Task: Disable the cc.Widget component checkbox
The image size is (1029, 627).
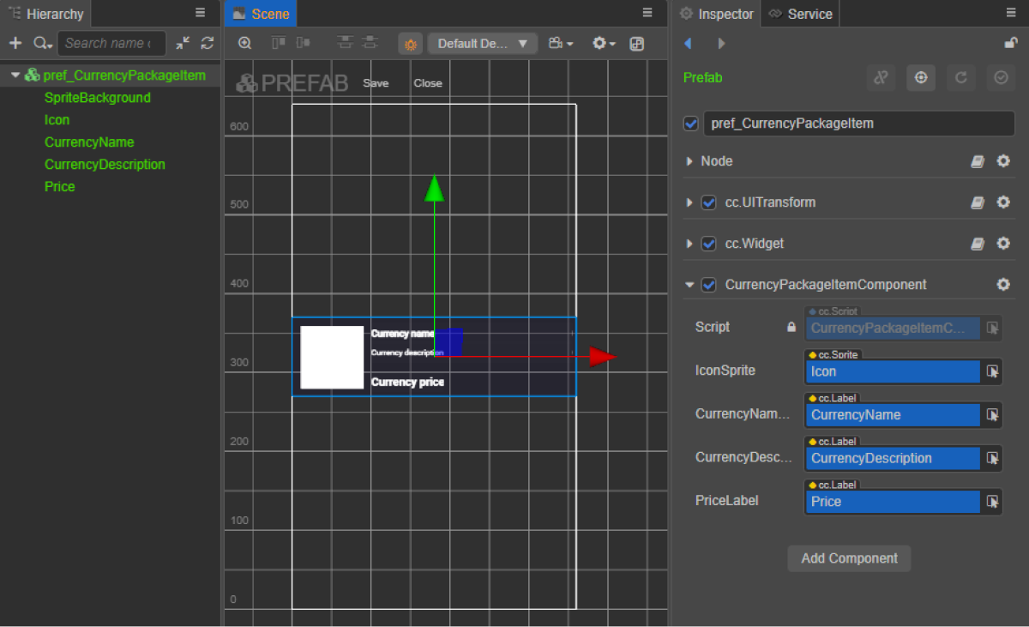Action: [x=708, y=244]
